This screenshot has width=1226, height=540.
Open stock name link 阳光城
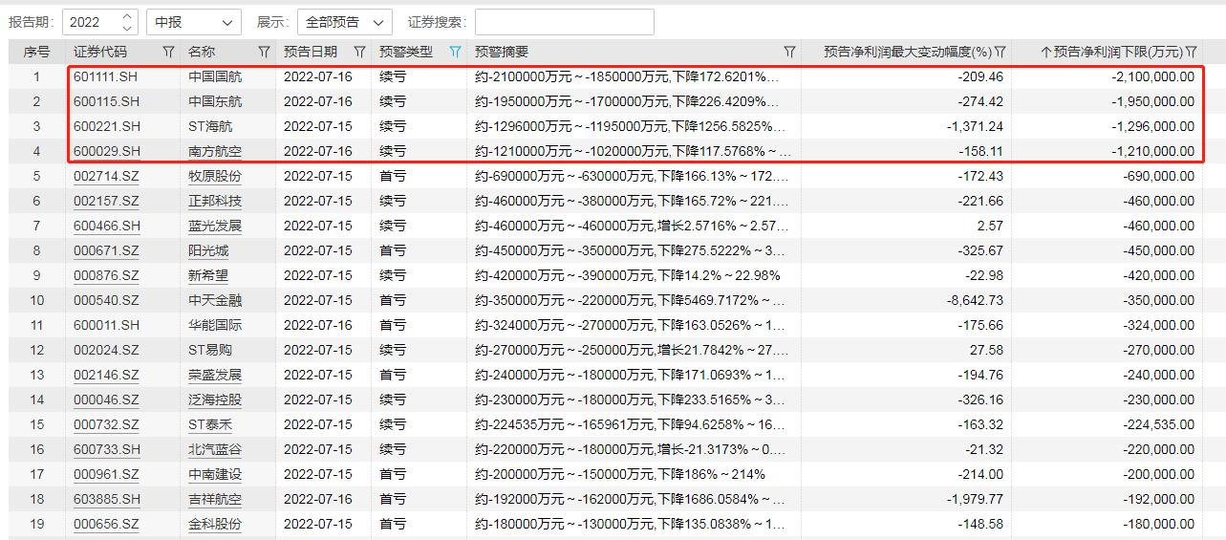click(x=208, y=250)
